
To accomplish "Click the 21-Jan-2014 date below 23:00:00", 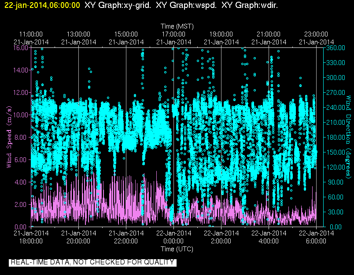I will 316,42.
